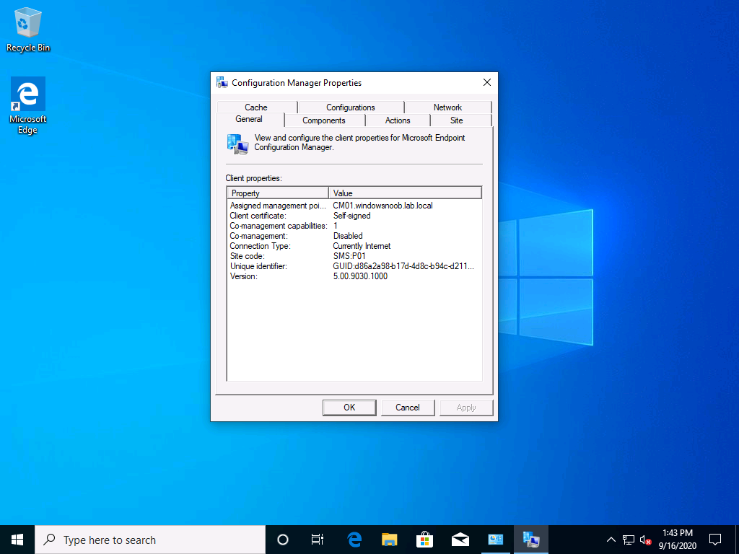Open the Mail app from the taskbar
739x554 pixels.
click(x=460, y=540)
